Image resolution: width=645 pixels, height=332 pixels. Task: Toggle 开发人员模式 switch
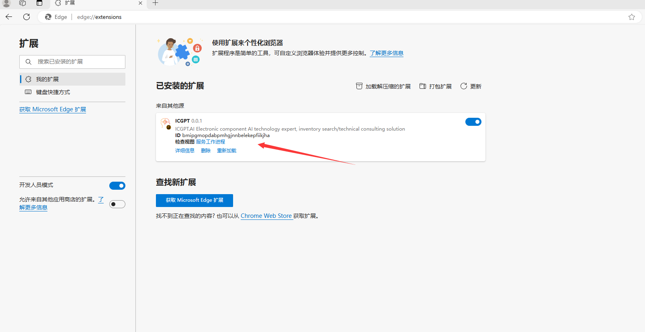(x=117, y=186)
